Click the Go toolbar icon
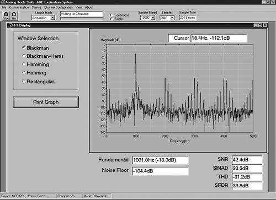 [14, 15]
